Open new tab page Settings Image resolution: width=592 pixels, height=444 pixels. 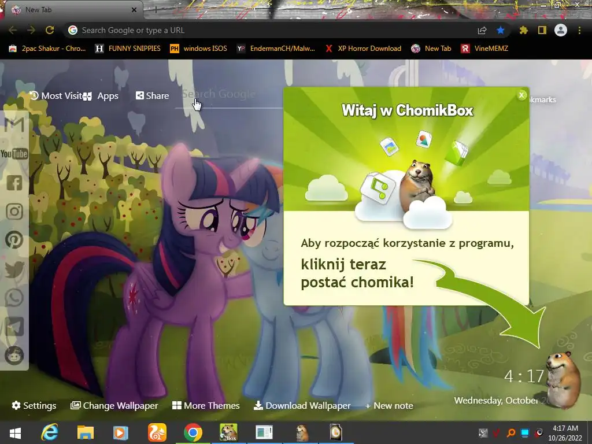coord(34,405)
